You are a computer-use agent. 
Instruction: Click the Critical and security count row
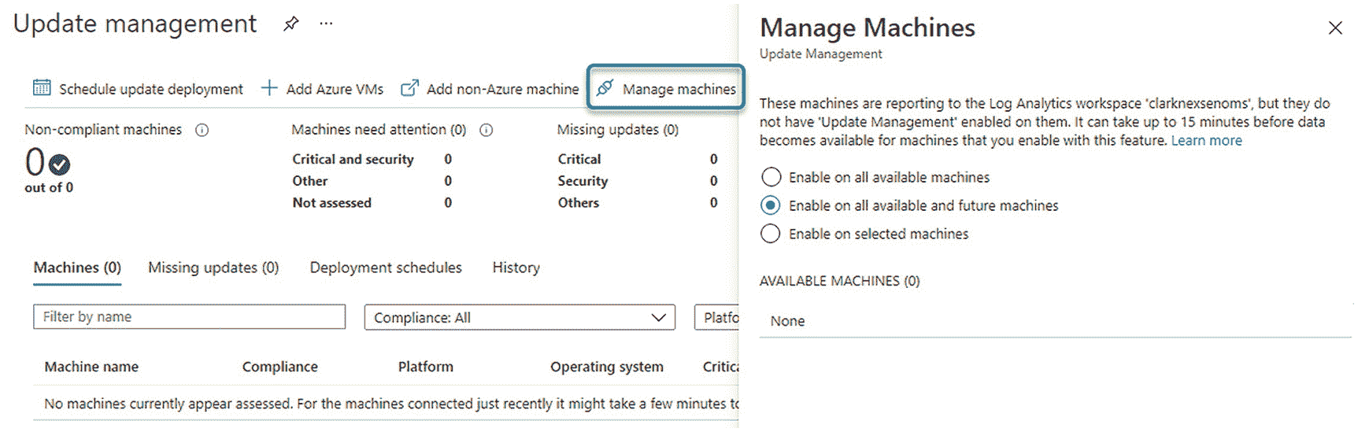[372, 159]
